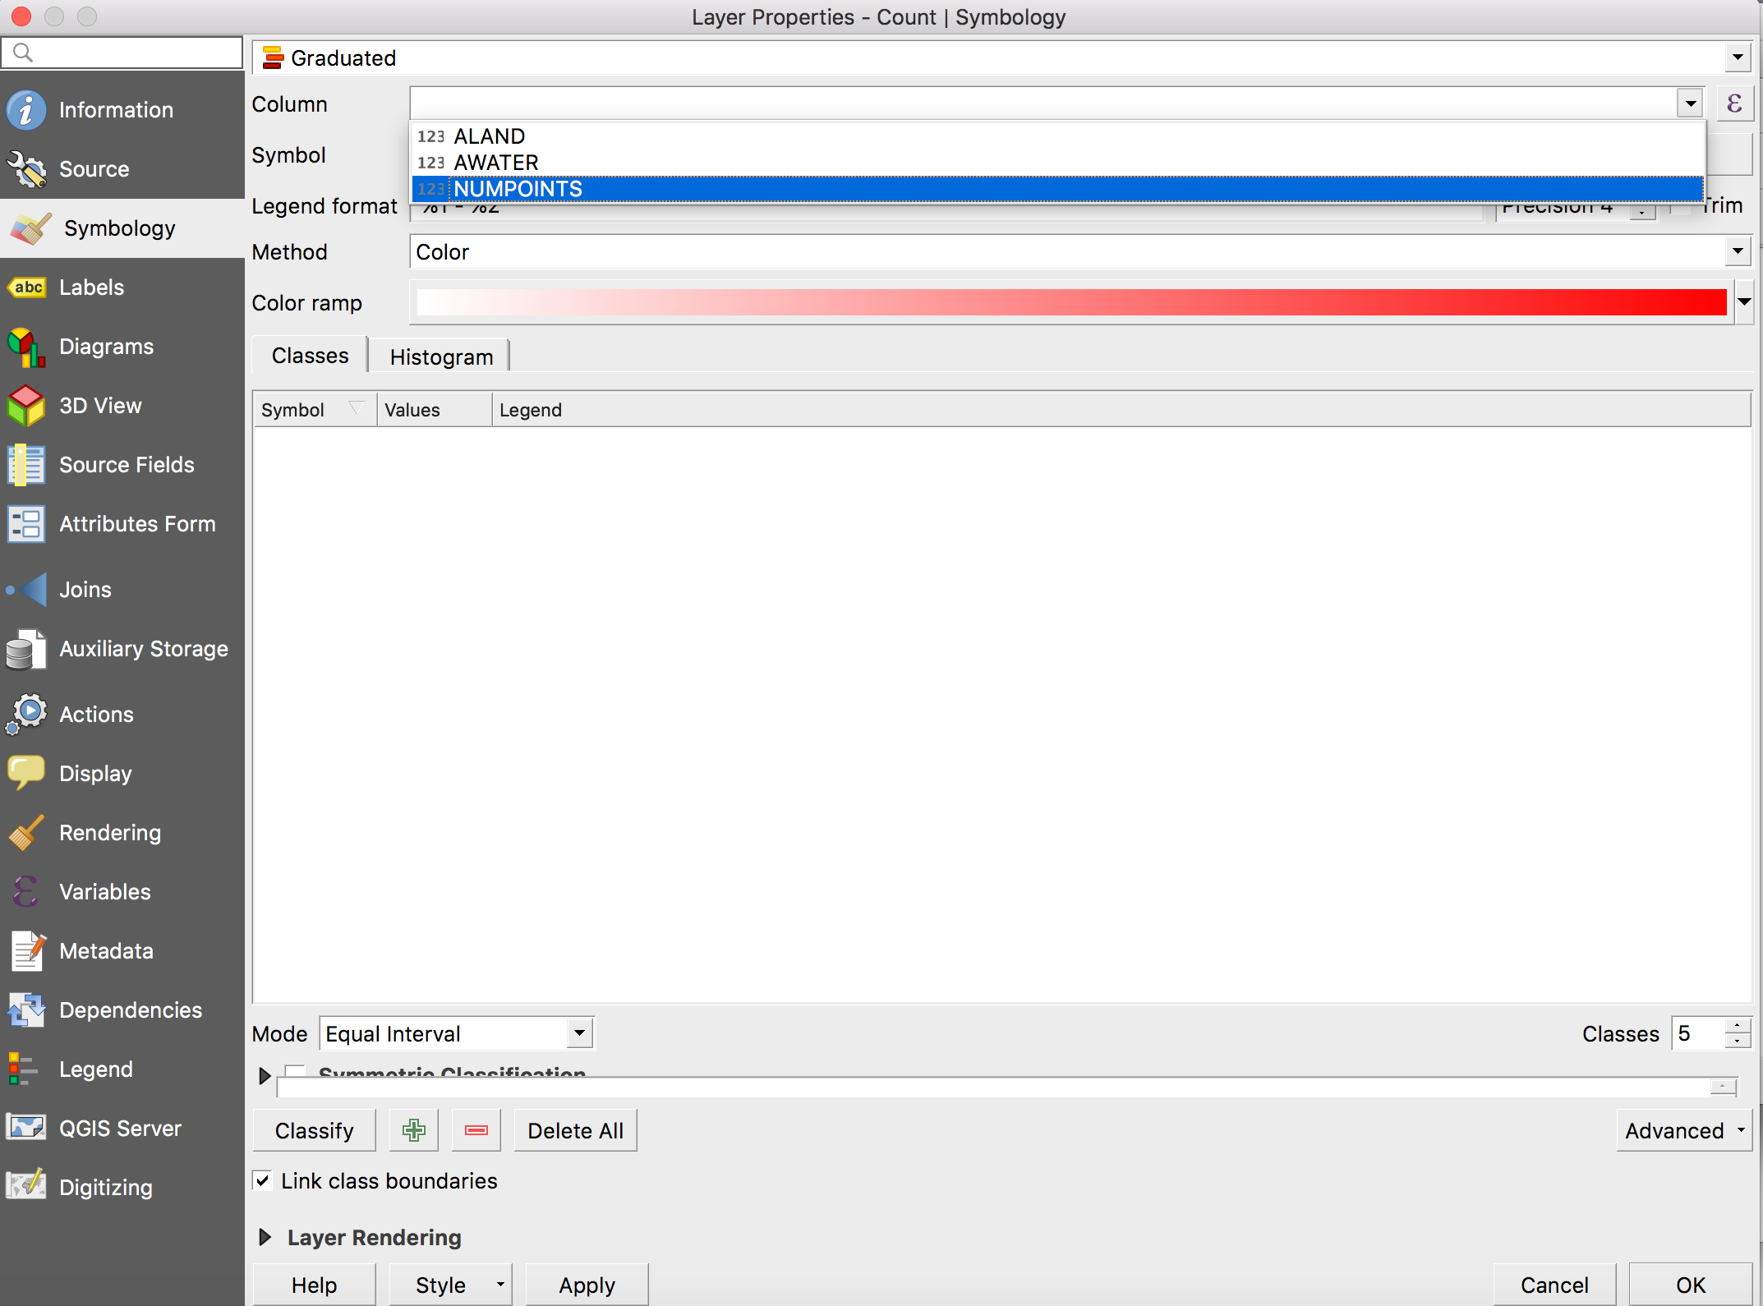Open the Mode Equal Interval dropdown
Viewport: 1763px width, 1306px height.
point(456,1033)
